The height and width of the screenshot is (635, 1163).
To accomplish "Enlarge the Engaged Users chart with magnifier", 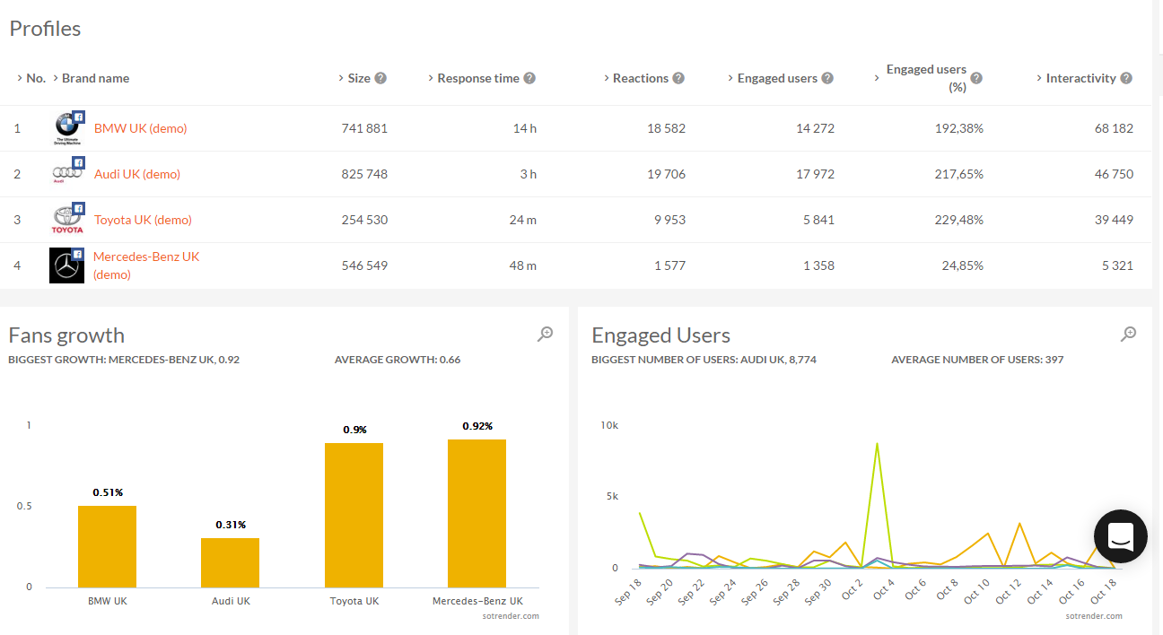I will pyautogui.click(x=1129, y=335).
